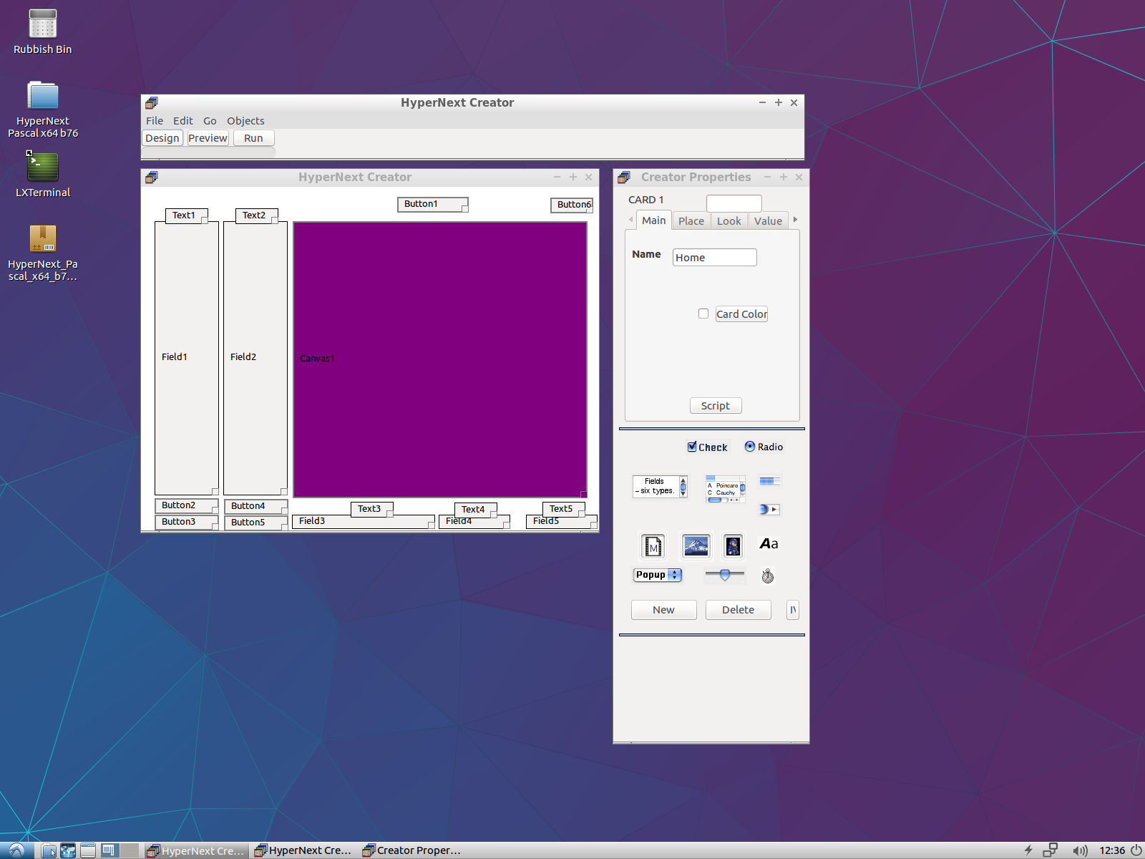Viewport: 1145px width, 859px height.
Task: Switch to the Look tab
Action: (729, 221)
